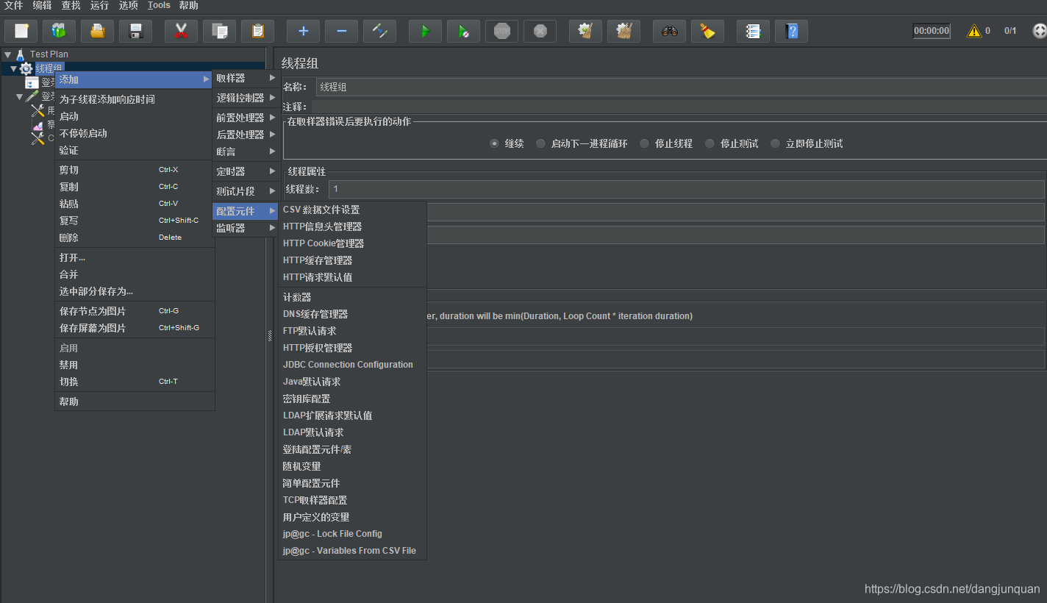This screenshot has height=603, width=1047.
Task: Open the 取样器 submenu
Action: point(246,78)
